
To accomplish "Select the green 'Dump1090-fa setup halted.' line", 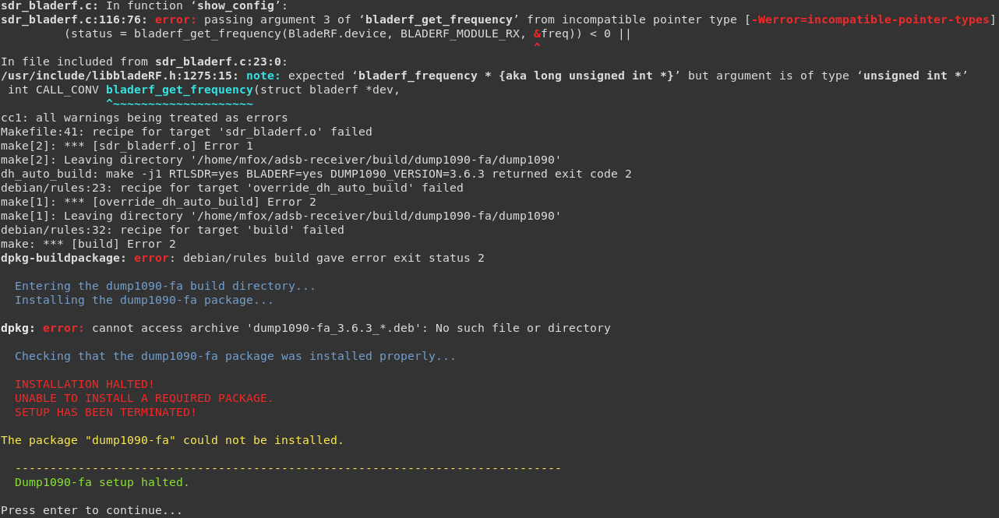I will [x=102, y=482].
